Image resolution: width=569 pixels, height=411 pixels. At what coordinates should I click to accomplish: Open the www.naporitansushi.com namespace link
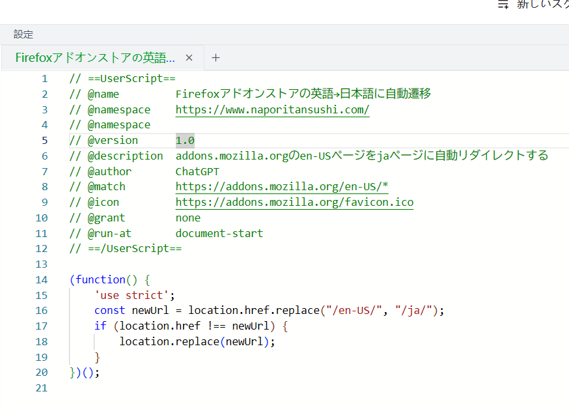pos(273,109)
